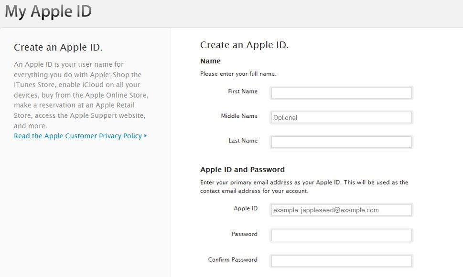Click the First Name input field
The height and width of the screenshot is (277, 463).
pos(341,93)
